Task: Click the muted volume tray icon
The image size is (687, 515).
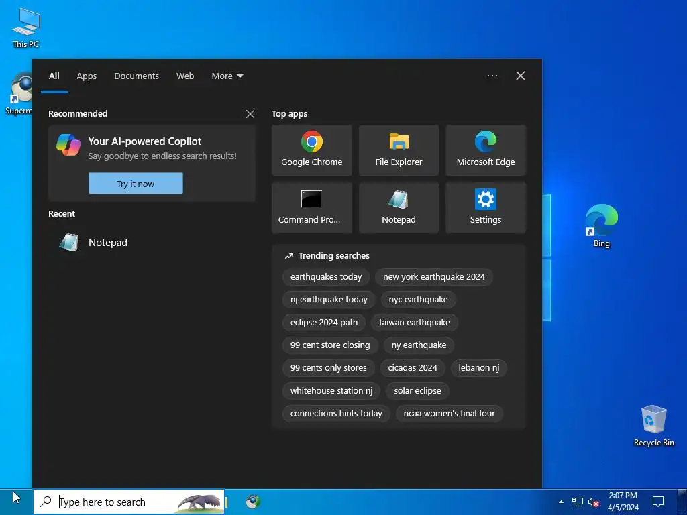Action: click(593, 502)
